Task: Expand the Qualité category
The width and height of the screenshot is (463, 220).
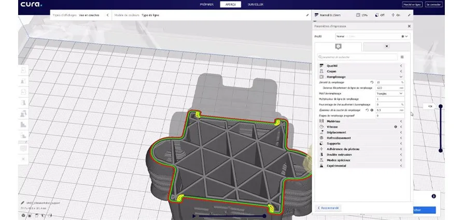Action: [361, 66]
